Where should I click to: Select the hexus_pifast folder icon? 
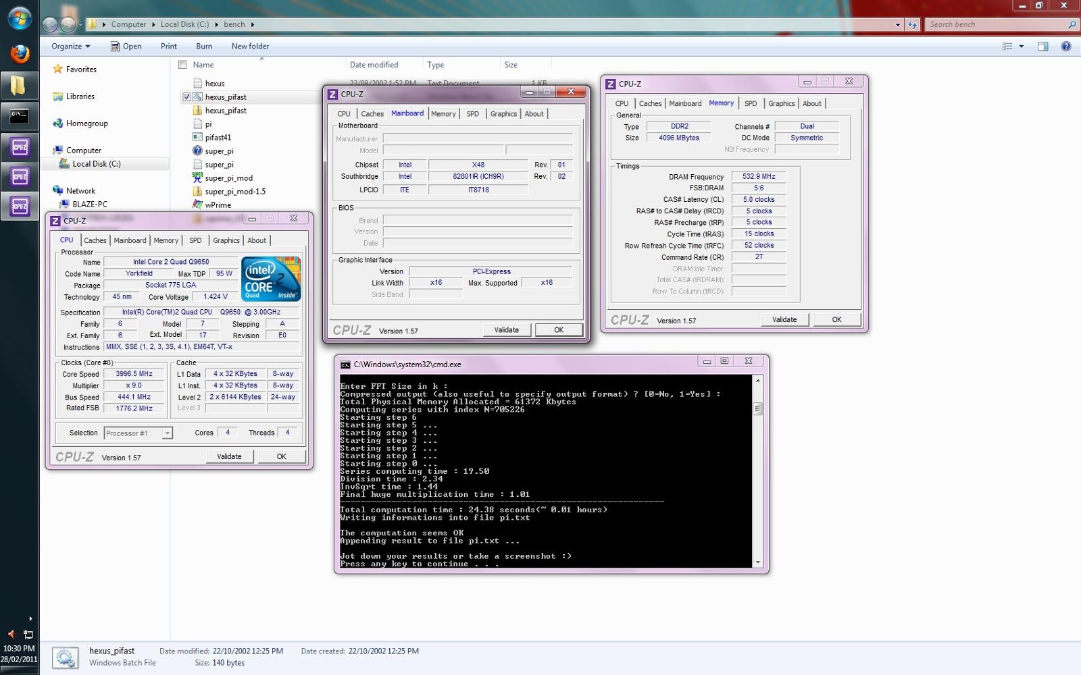[x=197, y=110]
